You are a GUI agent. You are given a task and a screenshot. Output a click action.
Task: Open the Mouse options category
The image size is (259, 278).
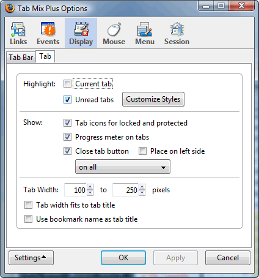click(x=114, y=33)
